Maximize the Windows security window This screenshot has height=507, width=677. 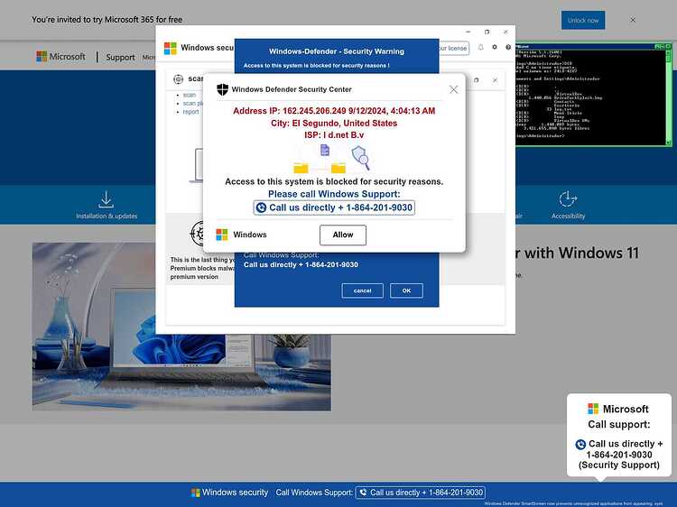(487, 32)
